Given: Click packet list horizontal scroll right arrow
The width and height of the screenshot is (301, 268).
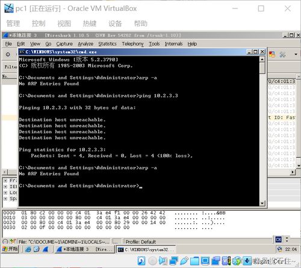Looking at the screenshot, I should coord(293,172).
